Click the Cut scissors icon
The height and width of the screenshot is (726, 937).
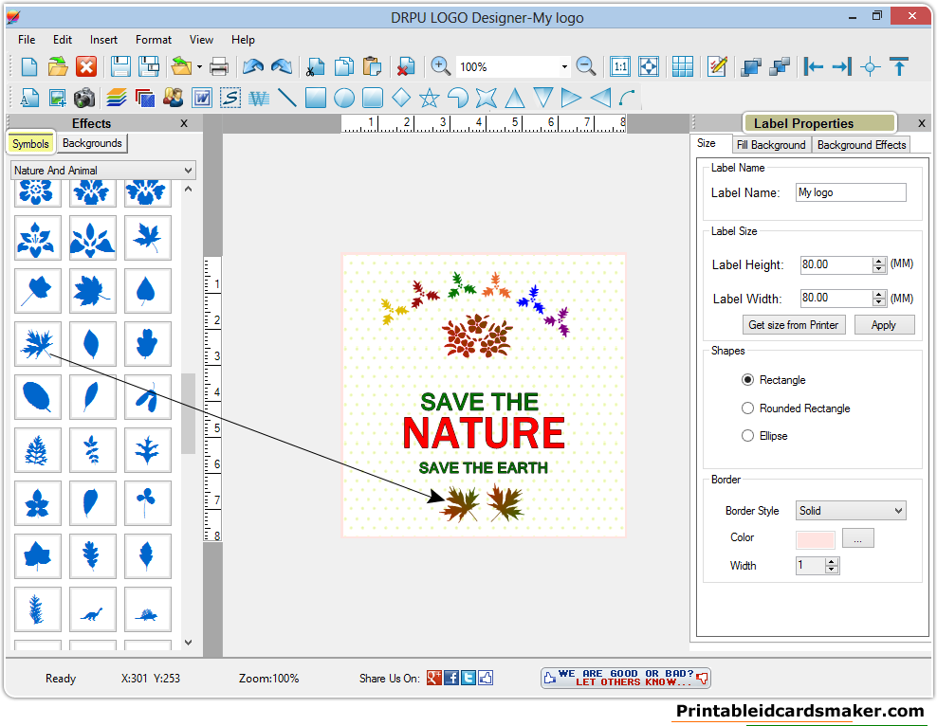point(315,66)
